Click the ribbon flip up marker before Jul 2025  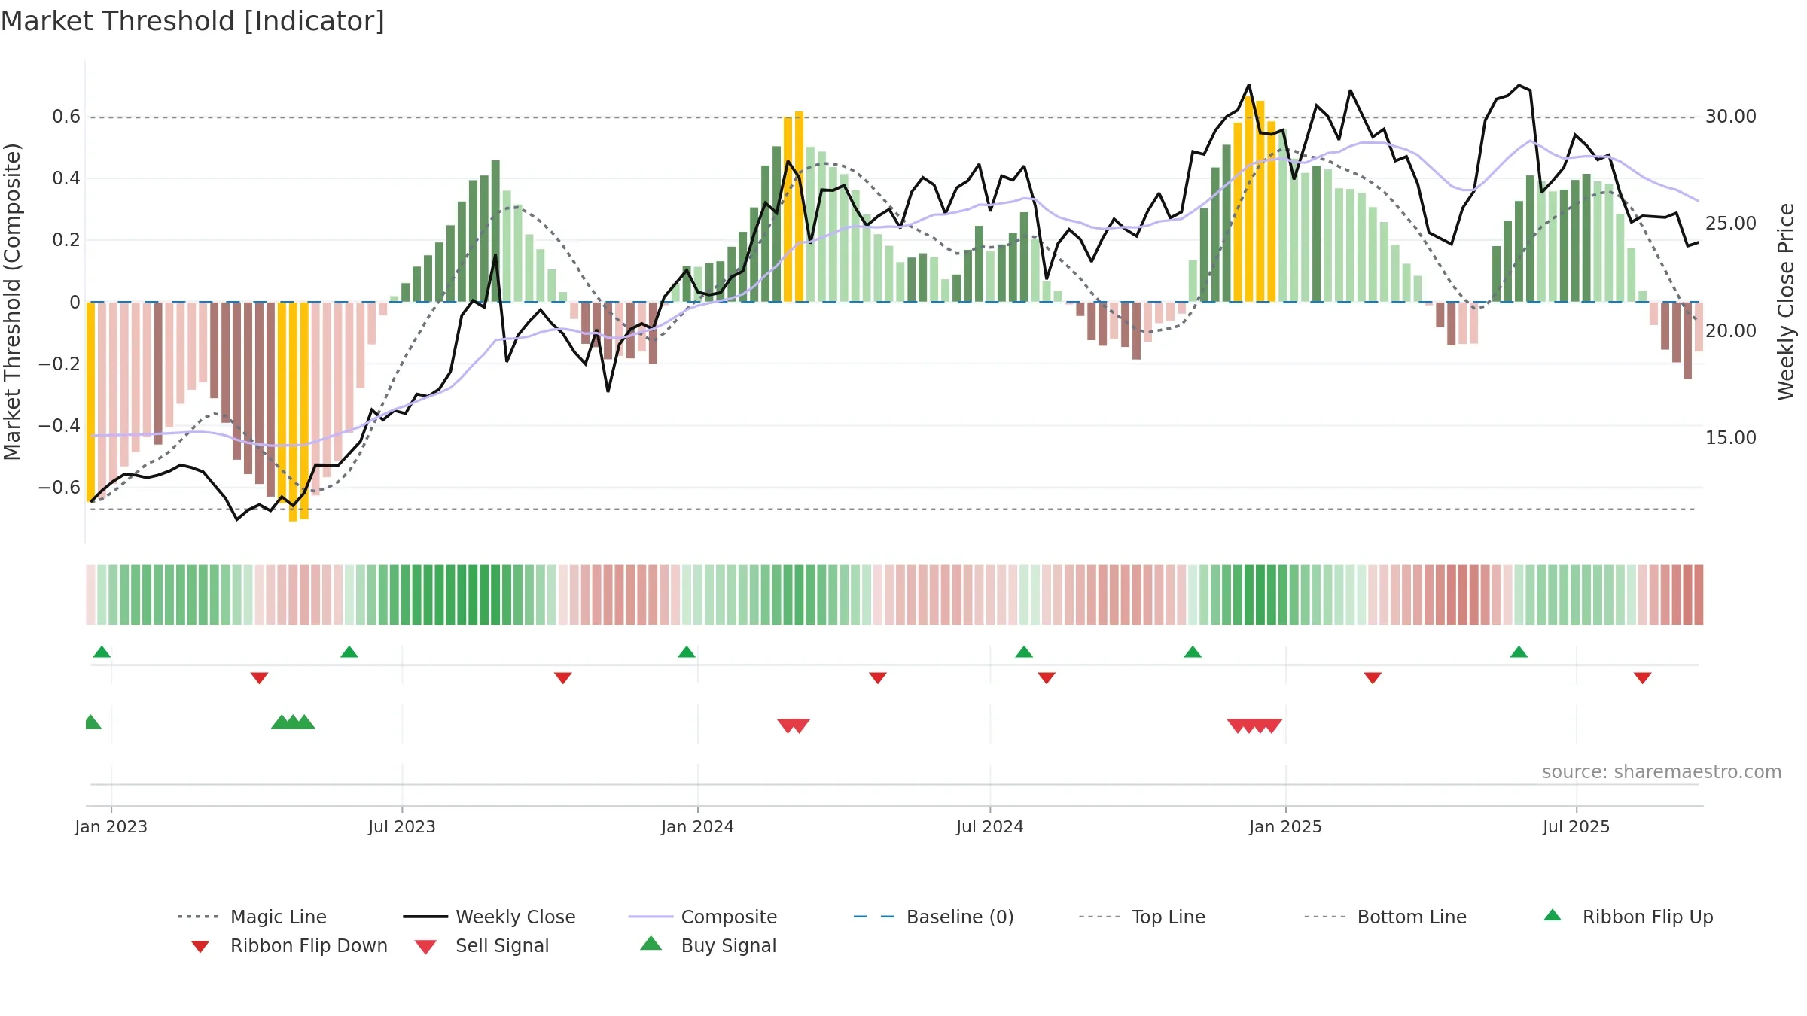pyautogui.click(x=1519, y=652)
